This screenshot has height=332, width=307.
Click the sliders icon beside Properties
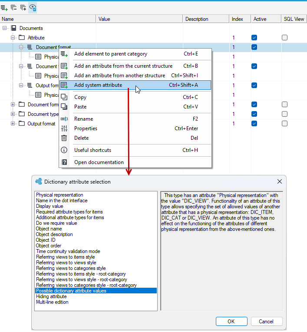click(x=64, y=128)
